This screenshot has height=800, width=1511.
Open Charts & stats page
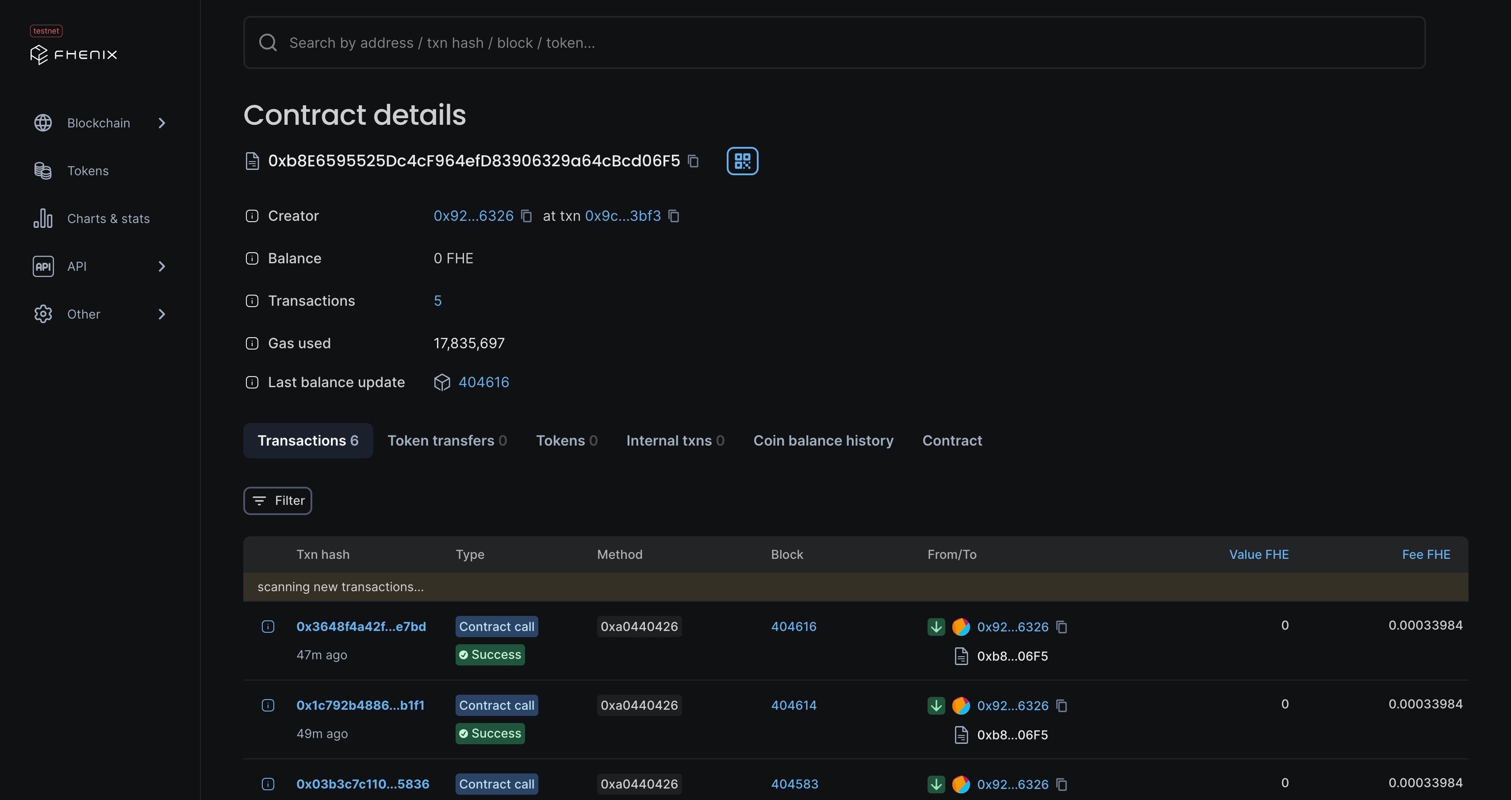[x=108, y=218]
